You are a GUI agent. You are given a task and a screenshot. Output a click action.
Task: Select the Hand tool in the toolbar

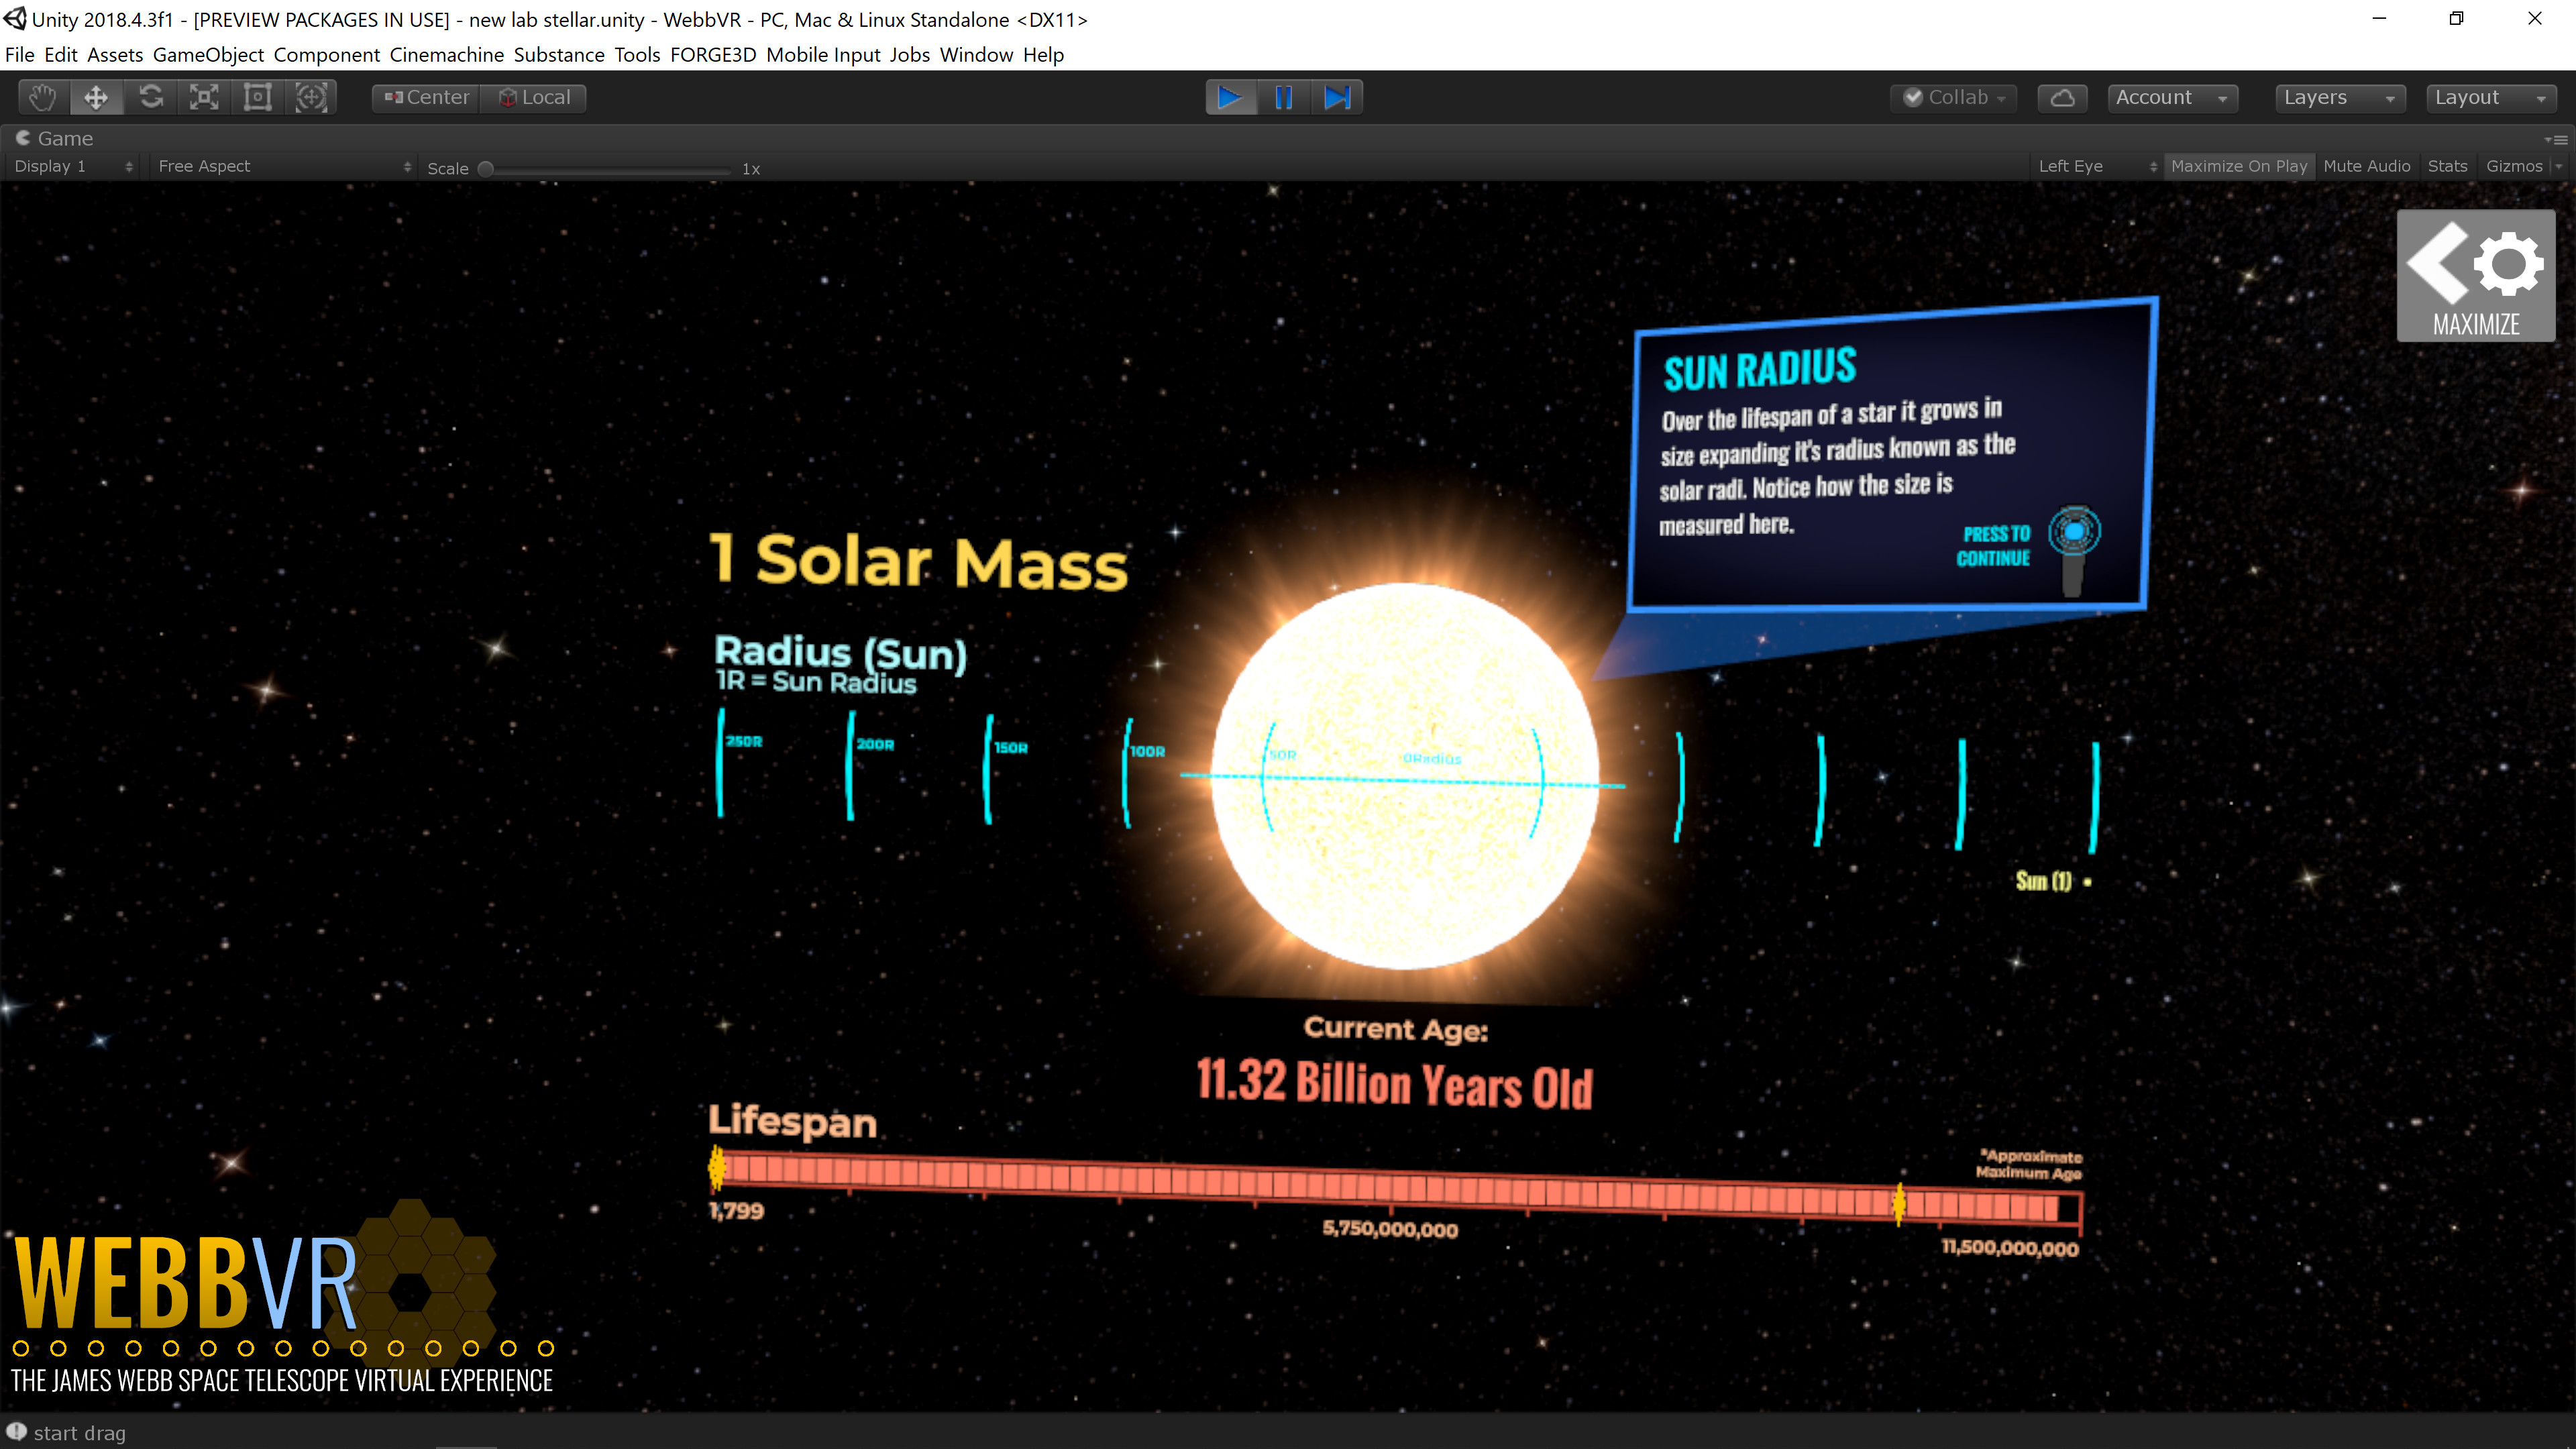pyautogui.click(x=41, y=97)
